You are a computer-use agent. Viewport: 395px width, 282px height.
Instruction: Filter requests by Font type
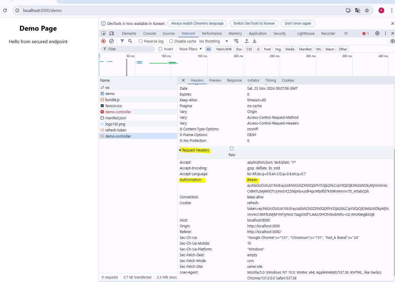click(x=267, y=49)
